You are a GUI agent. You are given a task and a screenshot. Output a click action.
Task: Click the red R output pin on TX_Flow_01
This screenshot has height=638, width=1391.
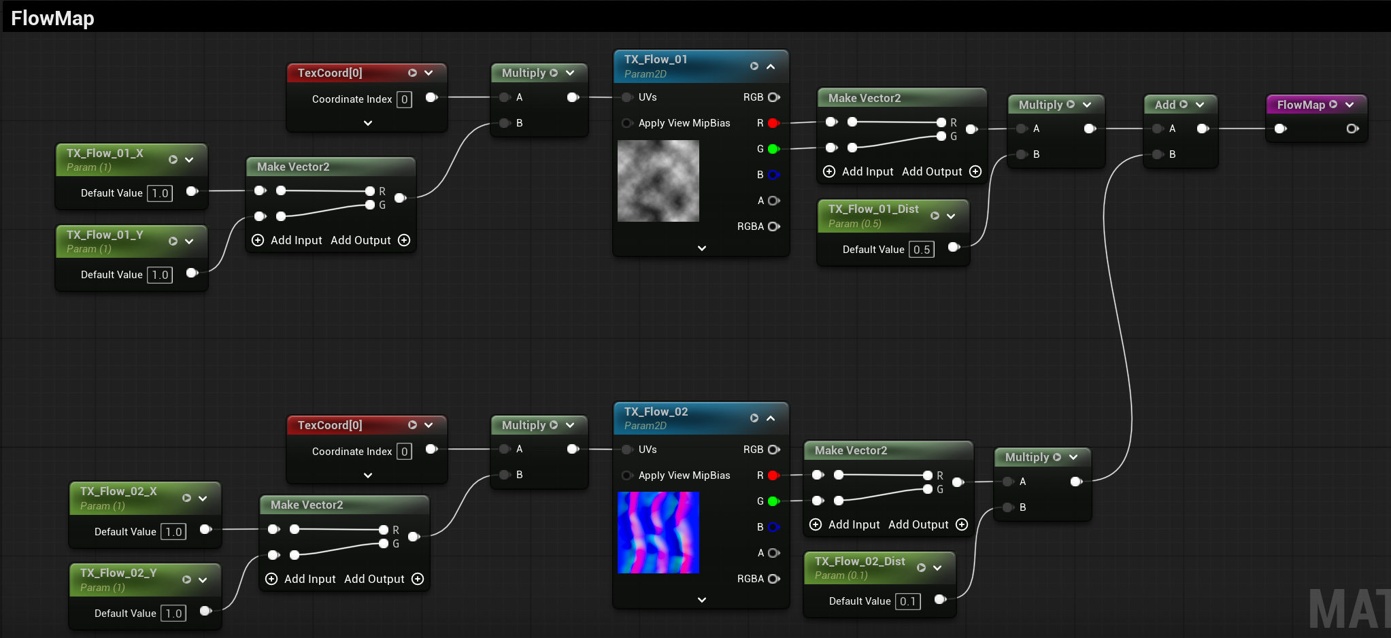pyautogui.click(x=773, y=123)
